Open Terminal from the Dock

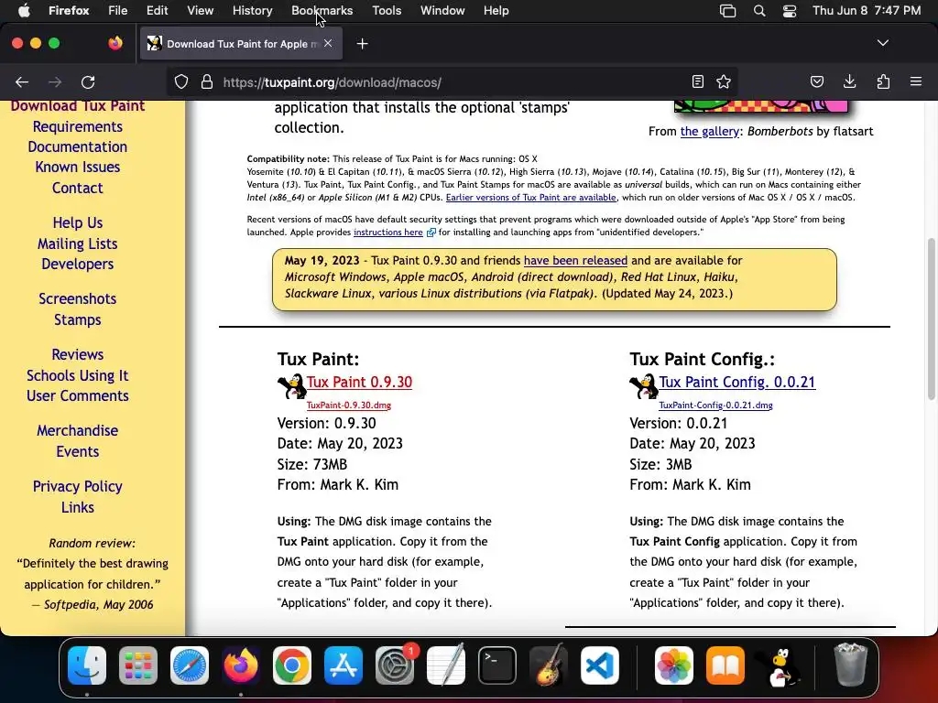[497, 665]
